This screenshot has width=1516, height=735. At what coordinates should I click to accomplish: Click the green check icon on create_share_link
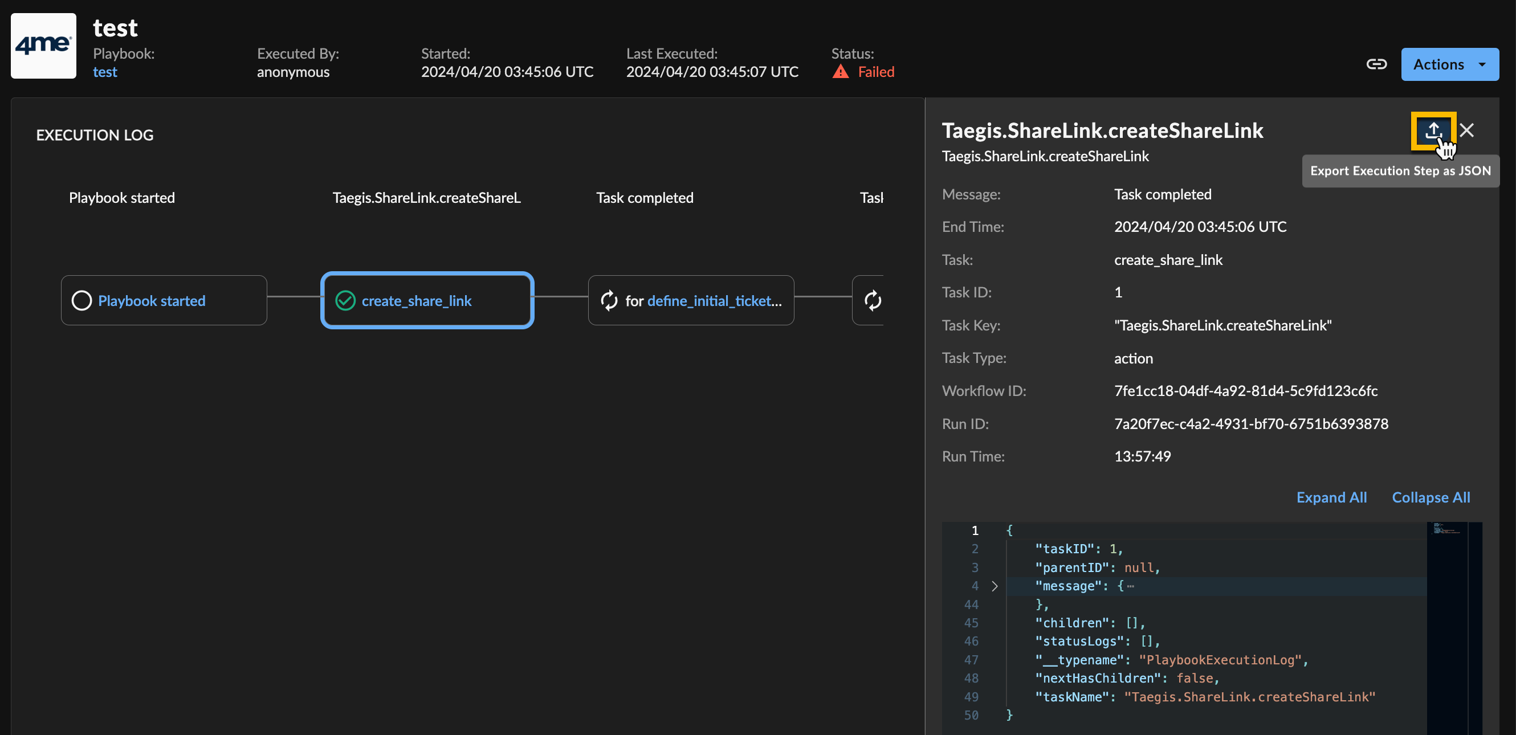pos(345,301)
